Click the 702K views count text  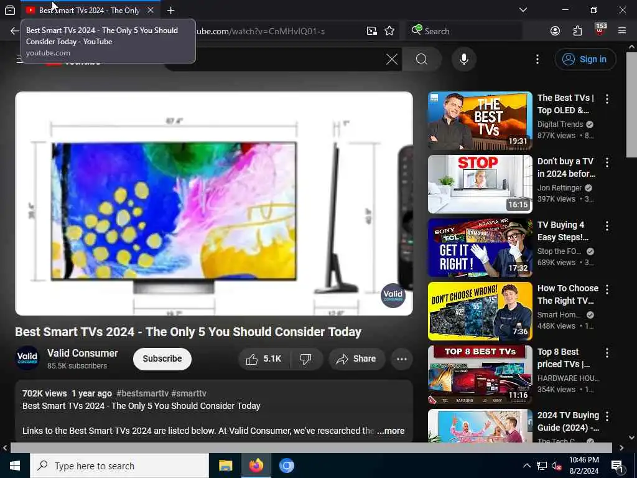tap(44, 393)
